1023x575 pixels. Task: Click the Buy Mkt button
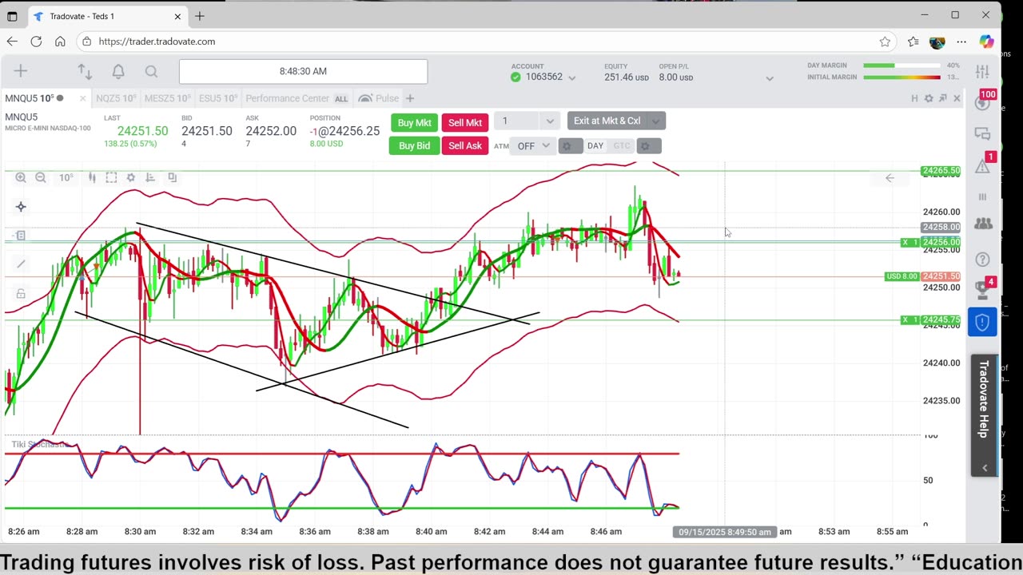[414, 122]
